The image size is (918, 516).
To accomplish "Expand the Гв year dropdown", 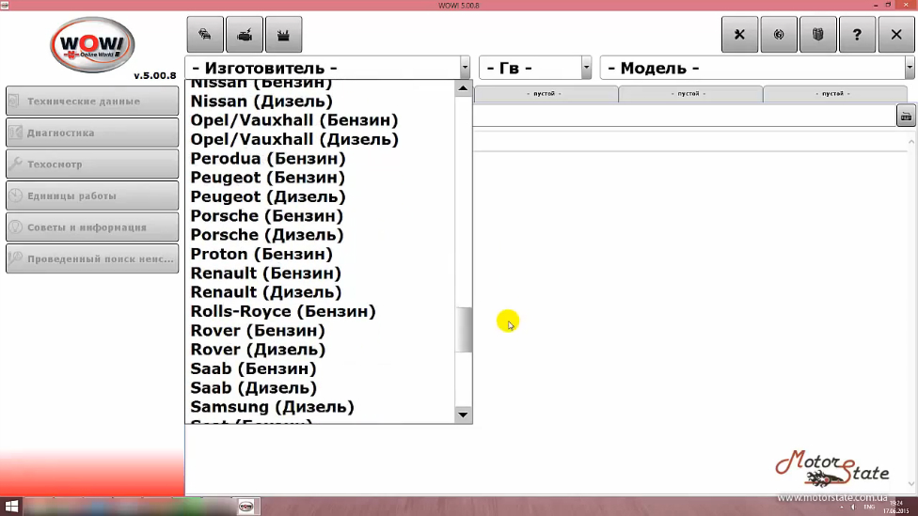I will [x=586, y=68].
